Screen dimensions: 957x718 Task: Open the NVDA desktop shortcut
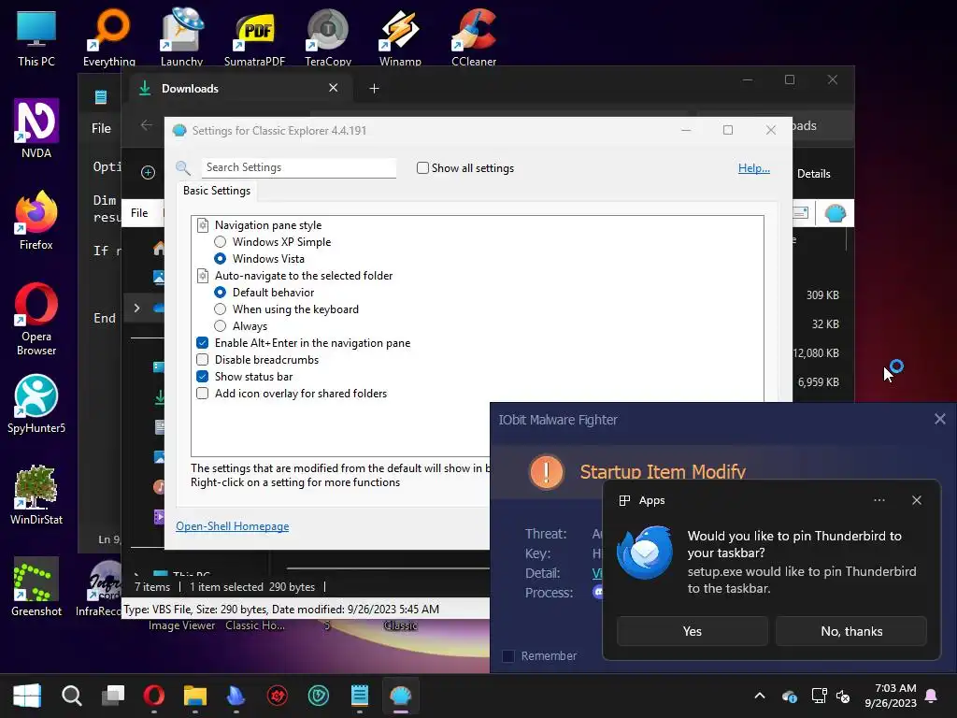tap(36, 128)
